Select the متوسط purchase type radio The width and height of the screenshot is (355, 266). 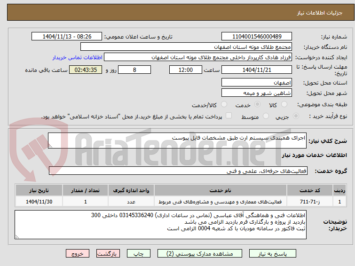click(266, 116)
